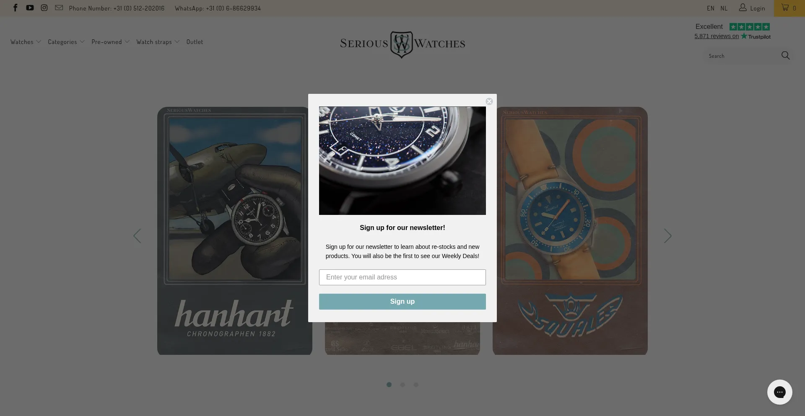Click the search magnifier icon
This screenshot has height=416, width=805.
(785, 55)
